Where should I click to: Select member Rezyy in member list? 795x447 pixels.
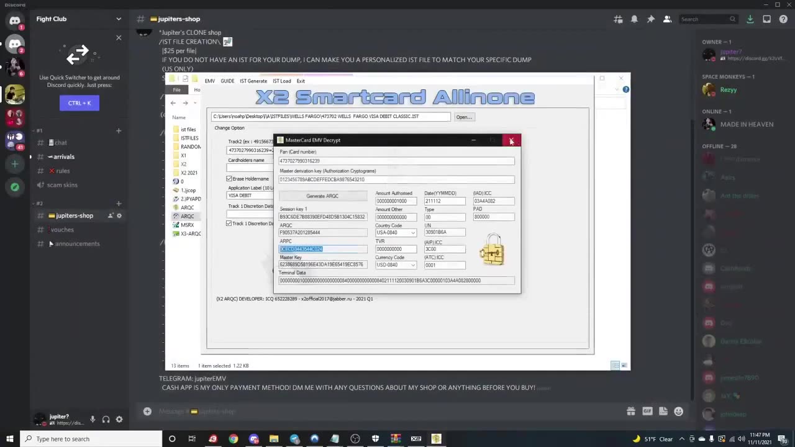point(742,90)
